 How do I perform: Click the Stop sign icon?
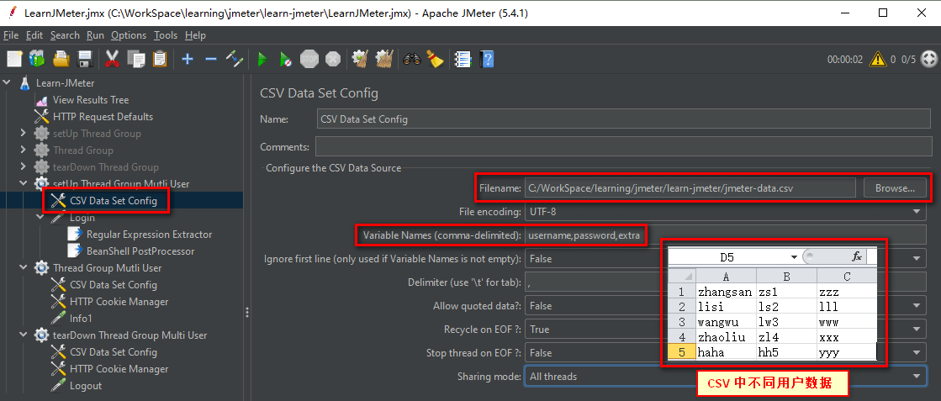[309, 59]
